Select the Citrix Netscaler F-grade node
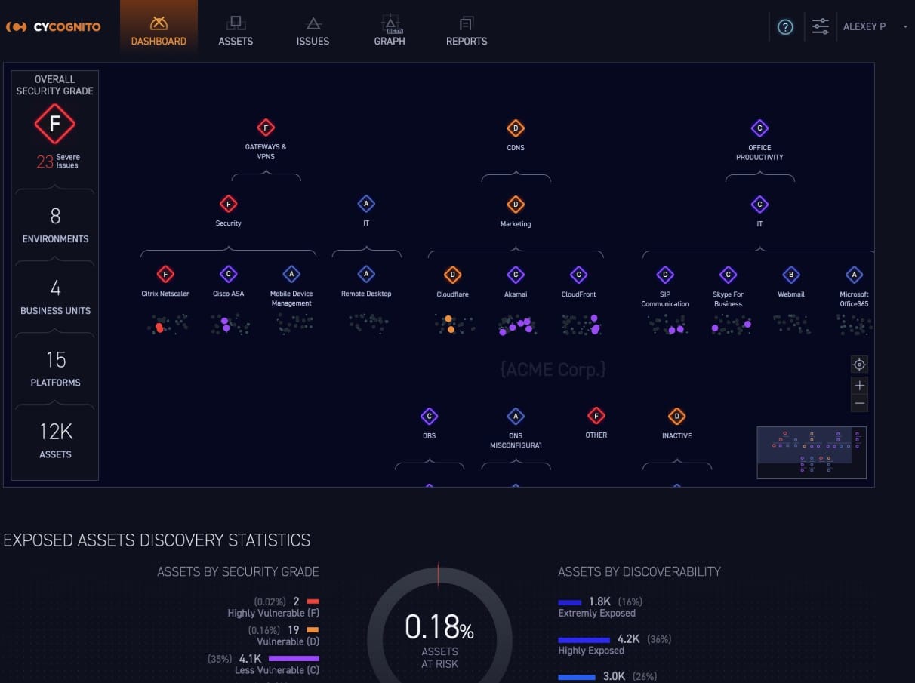The height and width of the screenshot is (683, 915). [165, 275]
